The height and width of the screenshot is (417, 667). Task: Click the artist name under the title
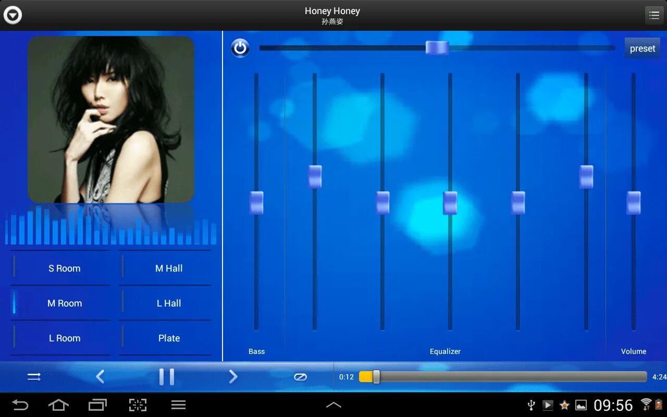click(332, 22)
